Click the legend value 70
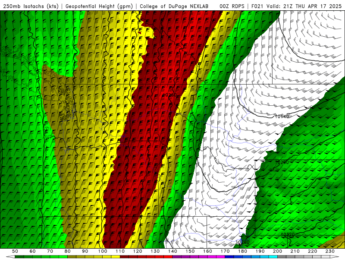Viewport: 345px width, 259px height. [50, 251]
